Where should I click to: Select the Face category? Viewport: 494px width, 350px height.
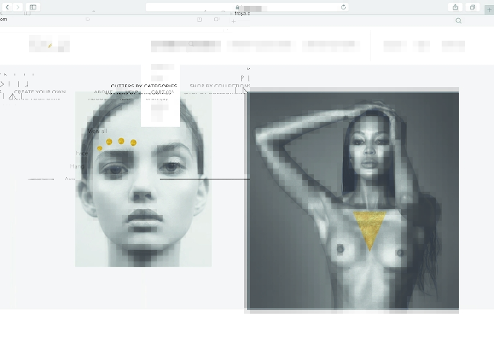pyautogui.click(x=81, y=153)
